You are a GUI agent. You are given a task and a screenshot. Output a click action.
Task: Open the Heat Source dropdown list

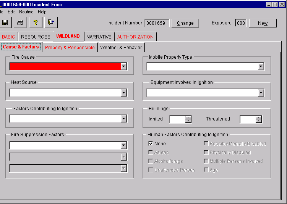tap(123, 93)
